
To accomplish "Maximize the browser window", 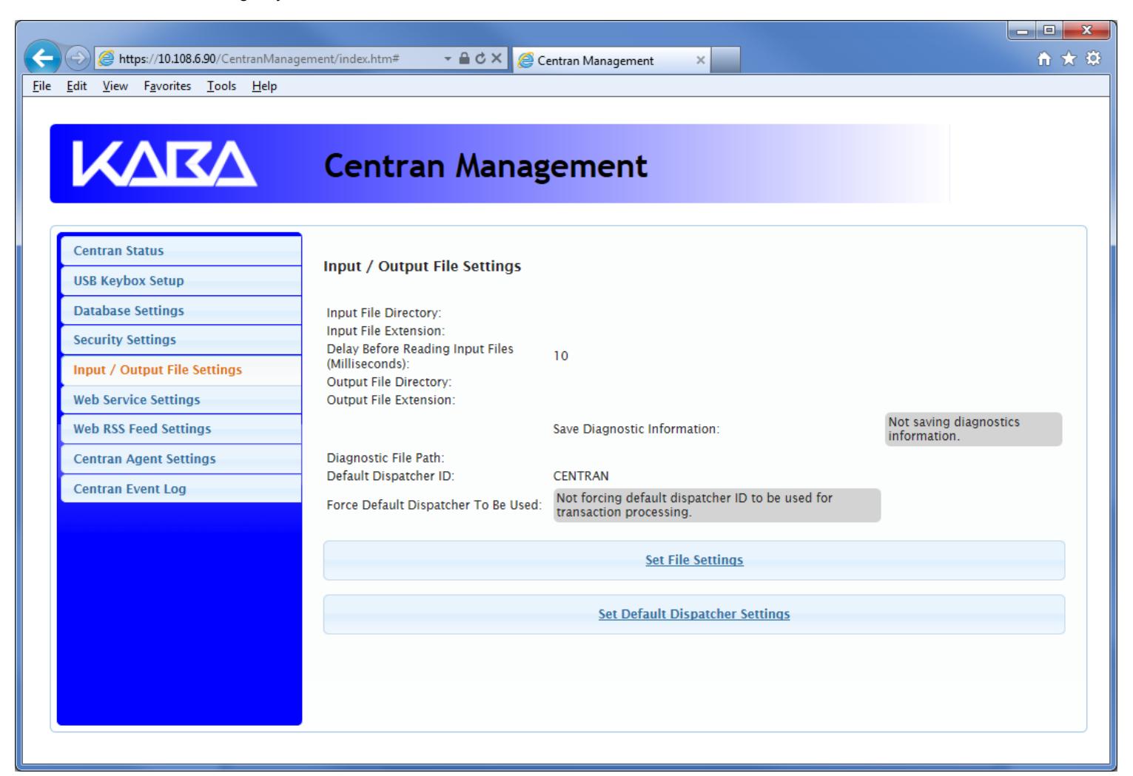I will pos(1049,31).
